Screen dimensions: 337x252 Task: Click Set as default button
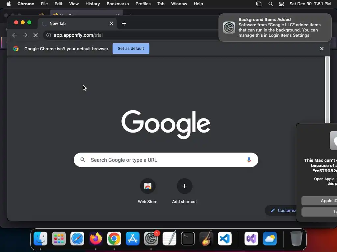point(131,49)
